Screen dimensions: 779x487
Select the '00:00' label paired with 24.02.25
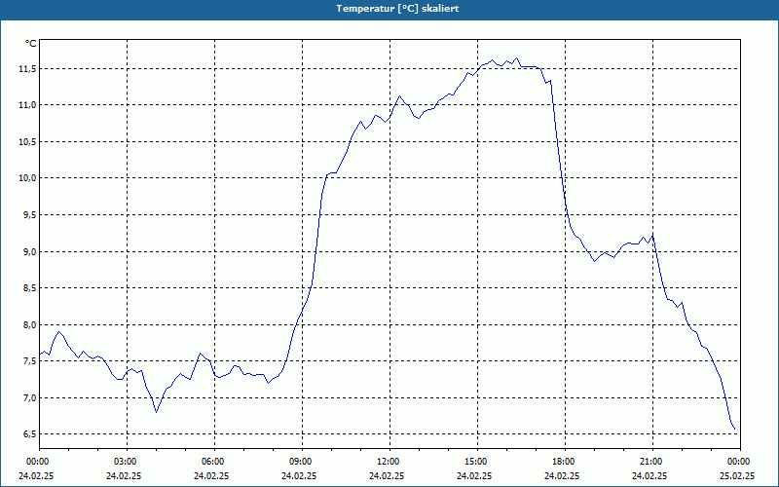pyautogui.click(x=37, y=462)
